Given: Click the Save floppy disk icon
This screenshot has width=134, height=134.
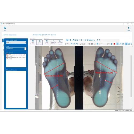Looking at the screenshot, I should coord(5,28).
